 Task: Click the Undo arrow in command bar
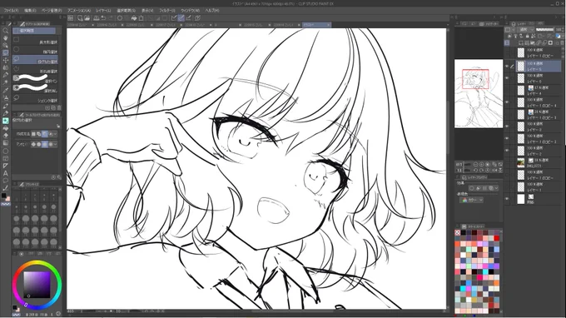click(103, 17)
